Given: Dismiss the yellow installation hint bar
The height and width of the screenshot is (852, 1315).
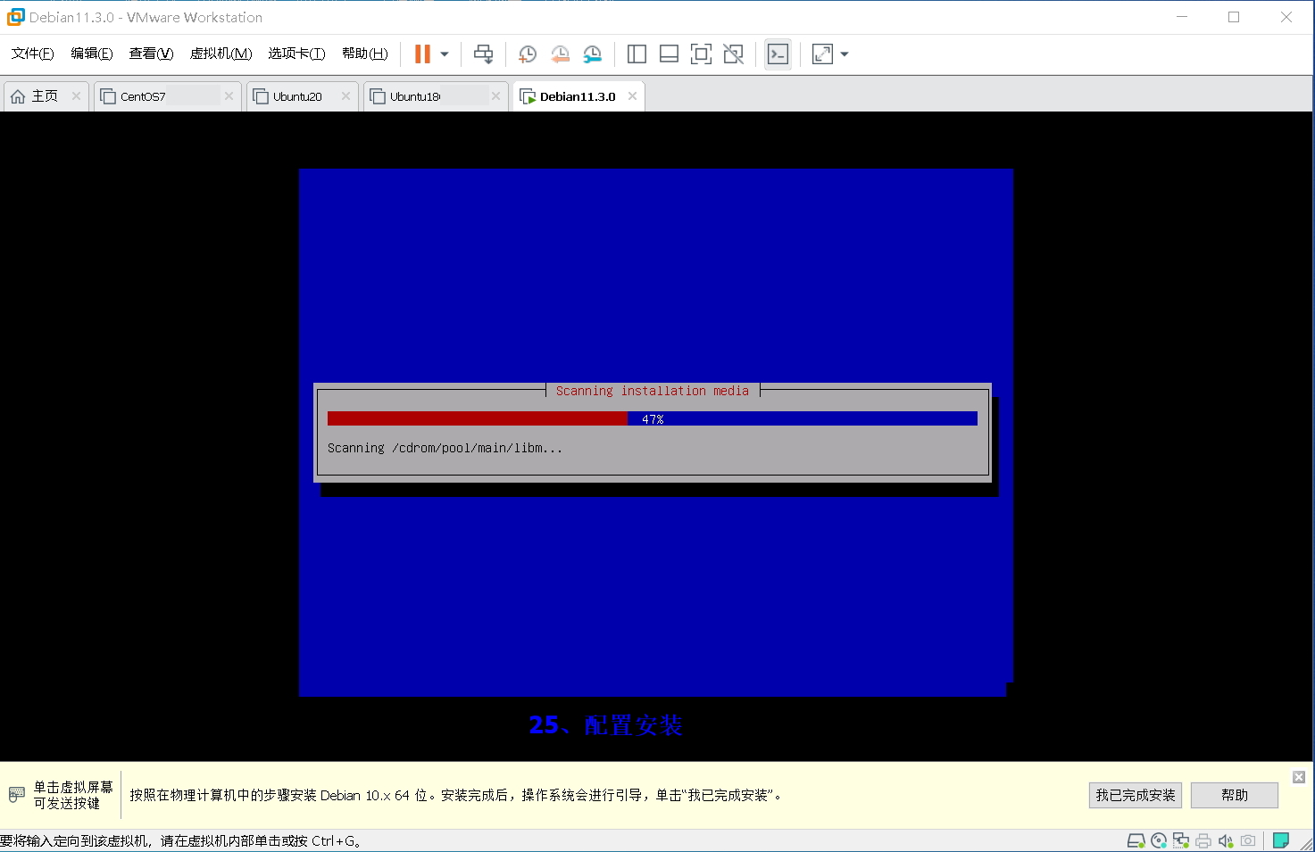Looking at the screenshot, I should 1299,777.
